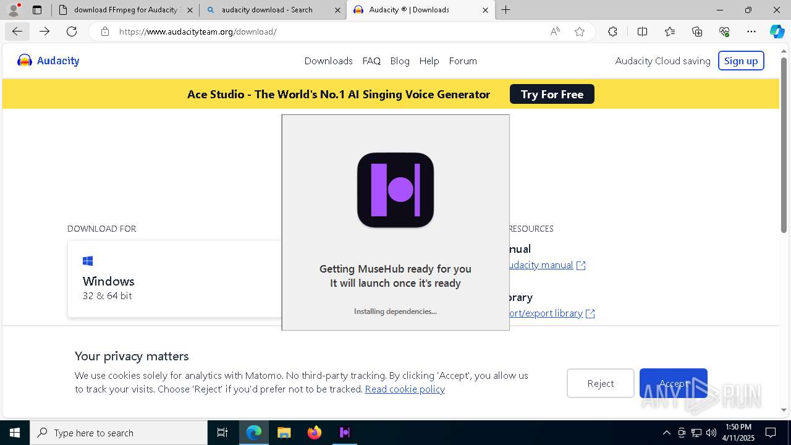Open the Downloads menu item
791x445 pixels.
coord(328,61)
